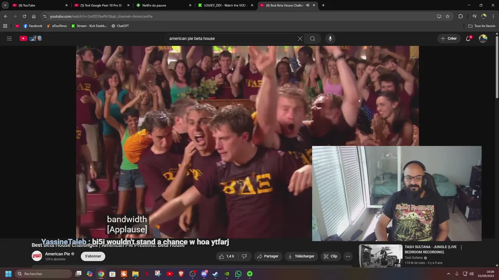Open WhatsApp from the taskbar
This screenshot has width=499, height=280.
pos(238,274)
